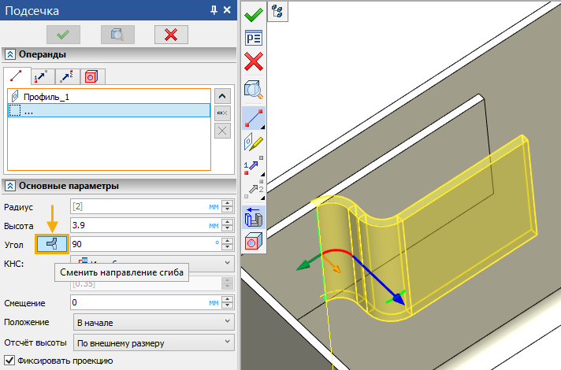Click the Высота value input field

(x=139, y=225)
